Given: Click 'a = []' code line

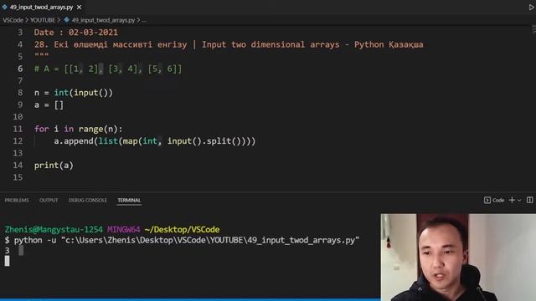Looking at the screenshot, I should (49, 105).
